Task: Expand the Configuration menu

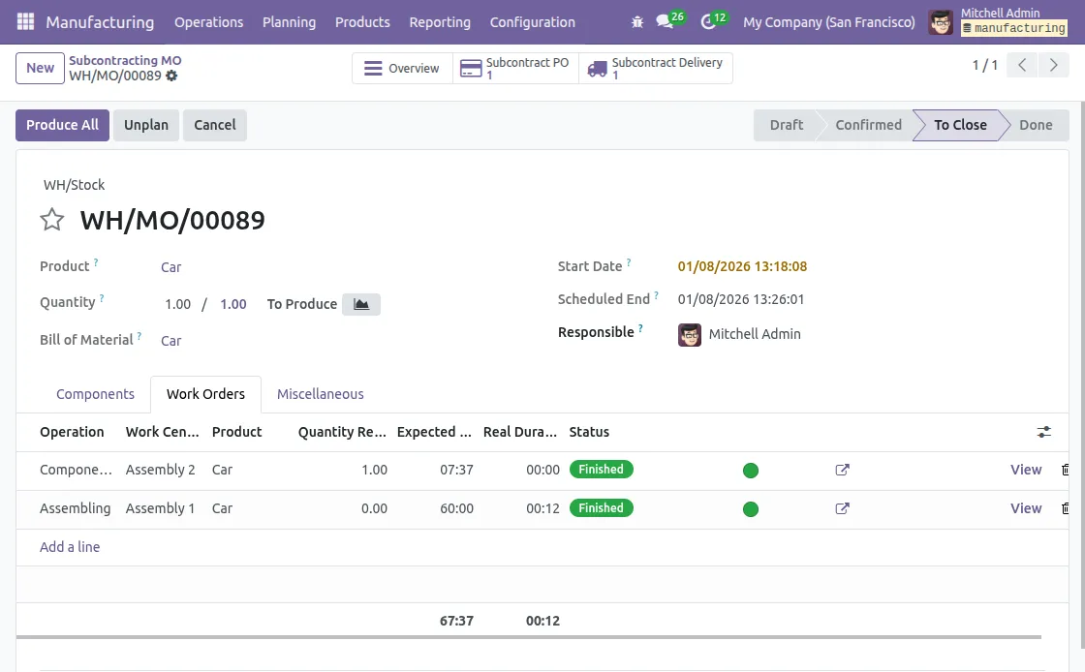Action: (532, 21)
